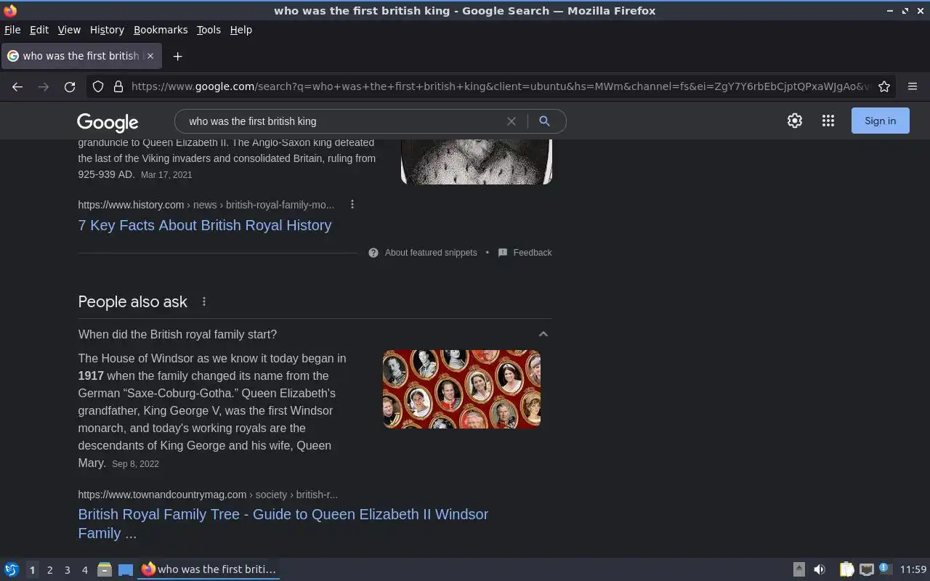
Task: Click the About featured snippets link
Action: [431, 253]
